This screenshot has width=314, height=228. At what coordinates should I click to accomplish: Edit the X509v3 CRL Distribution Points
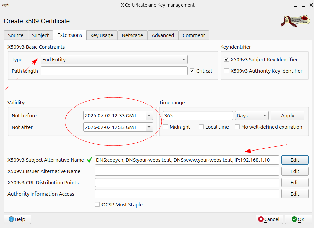tap(295, 183)
